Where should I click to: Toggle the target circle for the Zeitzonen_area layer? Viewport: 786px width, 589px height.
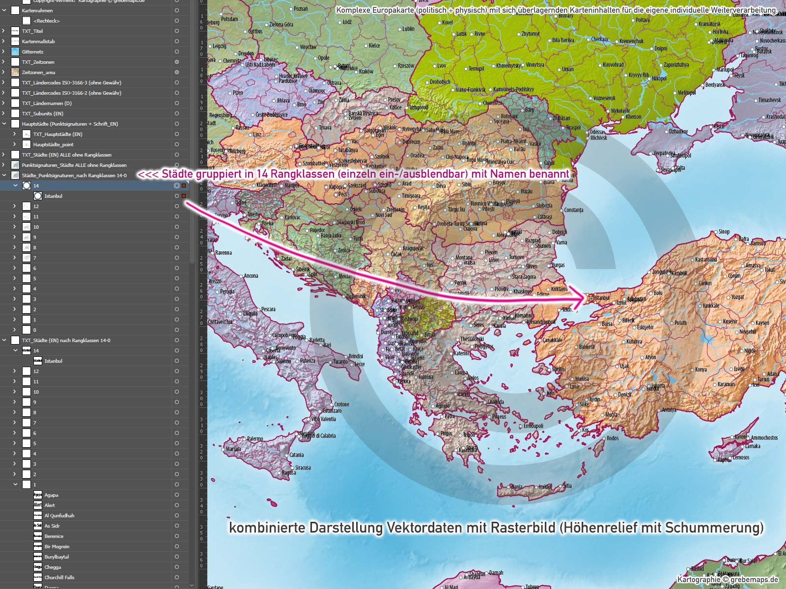177,72
